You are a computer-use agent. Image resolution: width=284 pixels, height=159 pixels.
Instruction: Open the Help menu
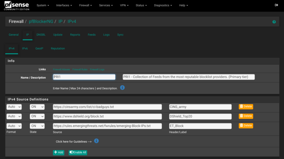[184, 6]
